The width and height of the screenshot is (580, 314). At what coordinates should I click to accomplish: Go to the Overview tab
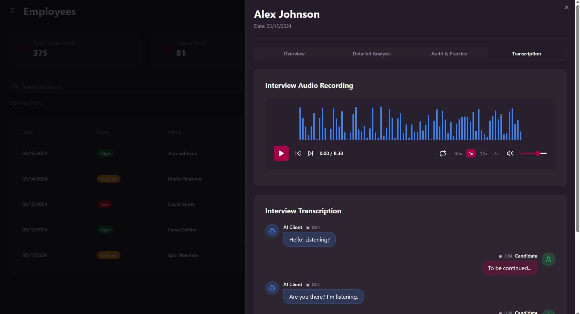point(294,54)
